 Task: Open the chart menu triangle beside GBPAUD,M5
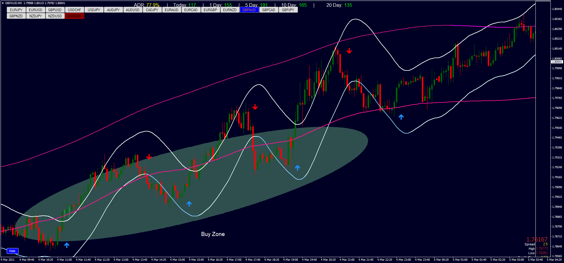[x=3, y=3]
